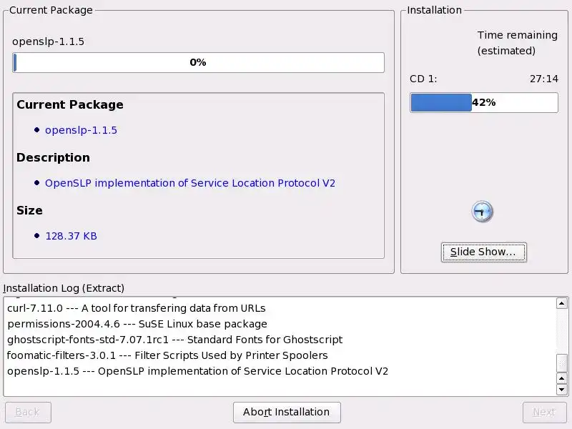
Task: Click the openslp-1.1.5 line in the installation log
Action: (x=197, y=371)
